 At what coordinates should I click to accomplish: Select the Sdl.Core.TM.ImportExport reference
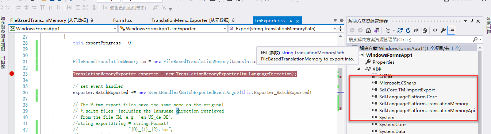point(407,90)
